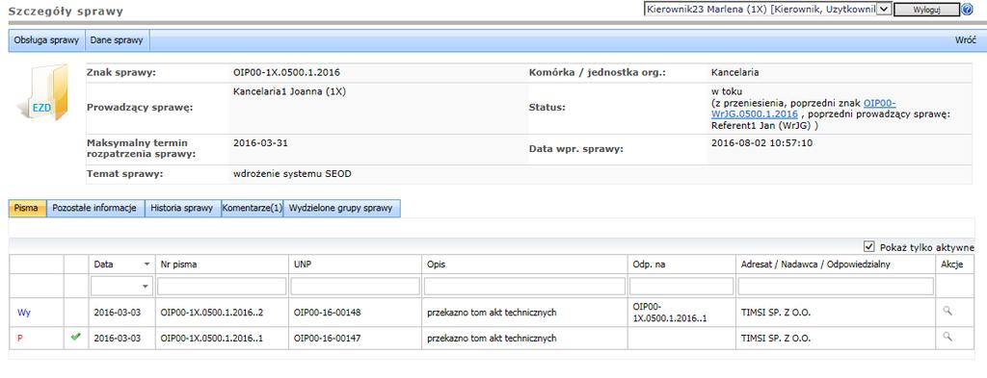Open the Data filter dropdown arrow
987x378 pixels.
[147, 287]
